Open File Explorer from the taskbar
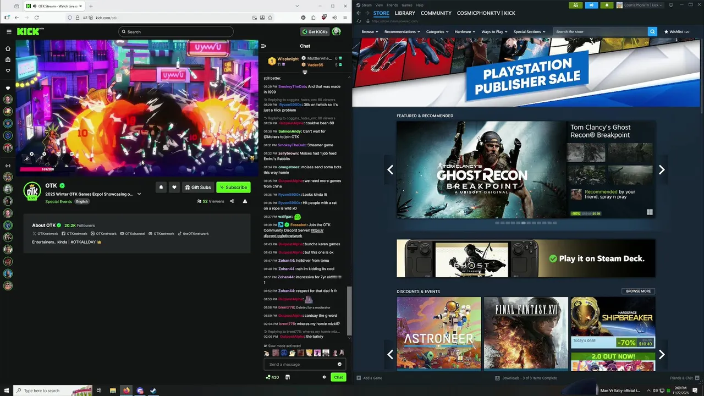The image size is (704, 396). [x=113, y=391]
